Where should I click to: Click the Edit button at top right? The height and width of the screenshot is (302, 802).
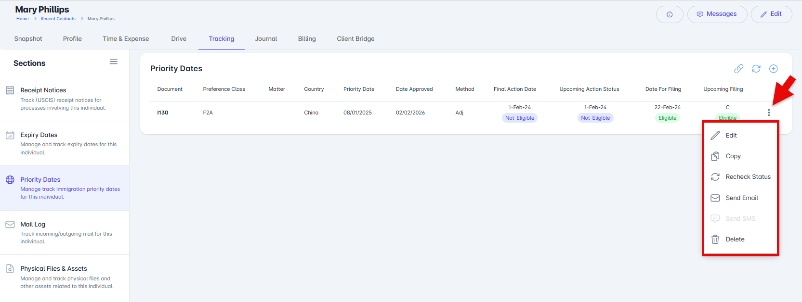tap(771, 14)
